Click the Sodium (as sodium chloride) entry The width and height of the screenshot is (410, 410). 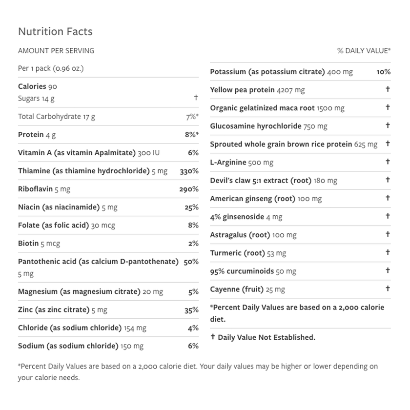point(81,346)
